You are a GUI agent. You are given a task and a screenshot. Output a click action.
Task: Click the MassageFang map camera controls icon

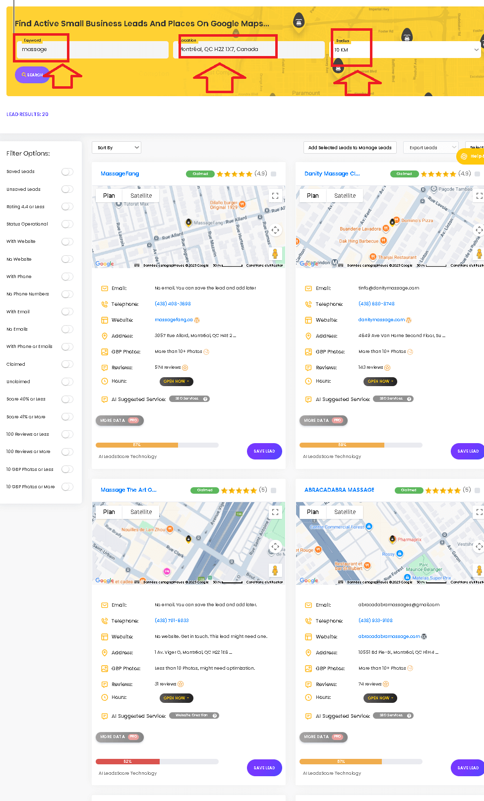(275, 230)
